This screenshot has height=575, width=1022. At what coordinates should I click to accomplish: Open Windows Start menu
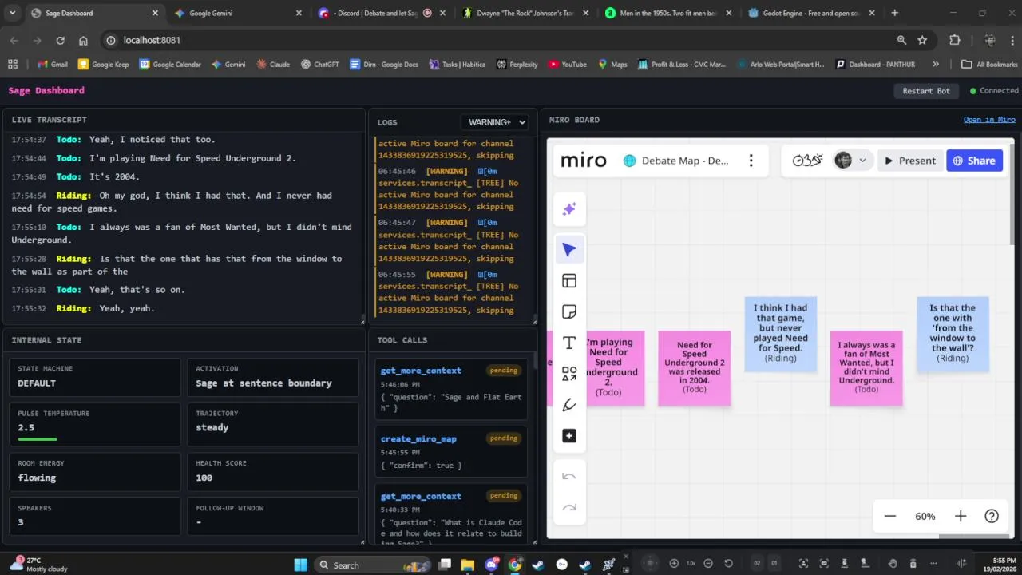pos(300,565)
